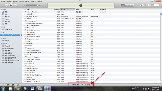Viewport: 162px width, 91px height.
Task: Open the Help menu
Action: [40, 1]
